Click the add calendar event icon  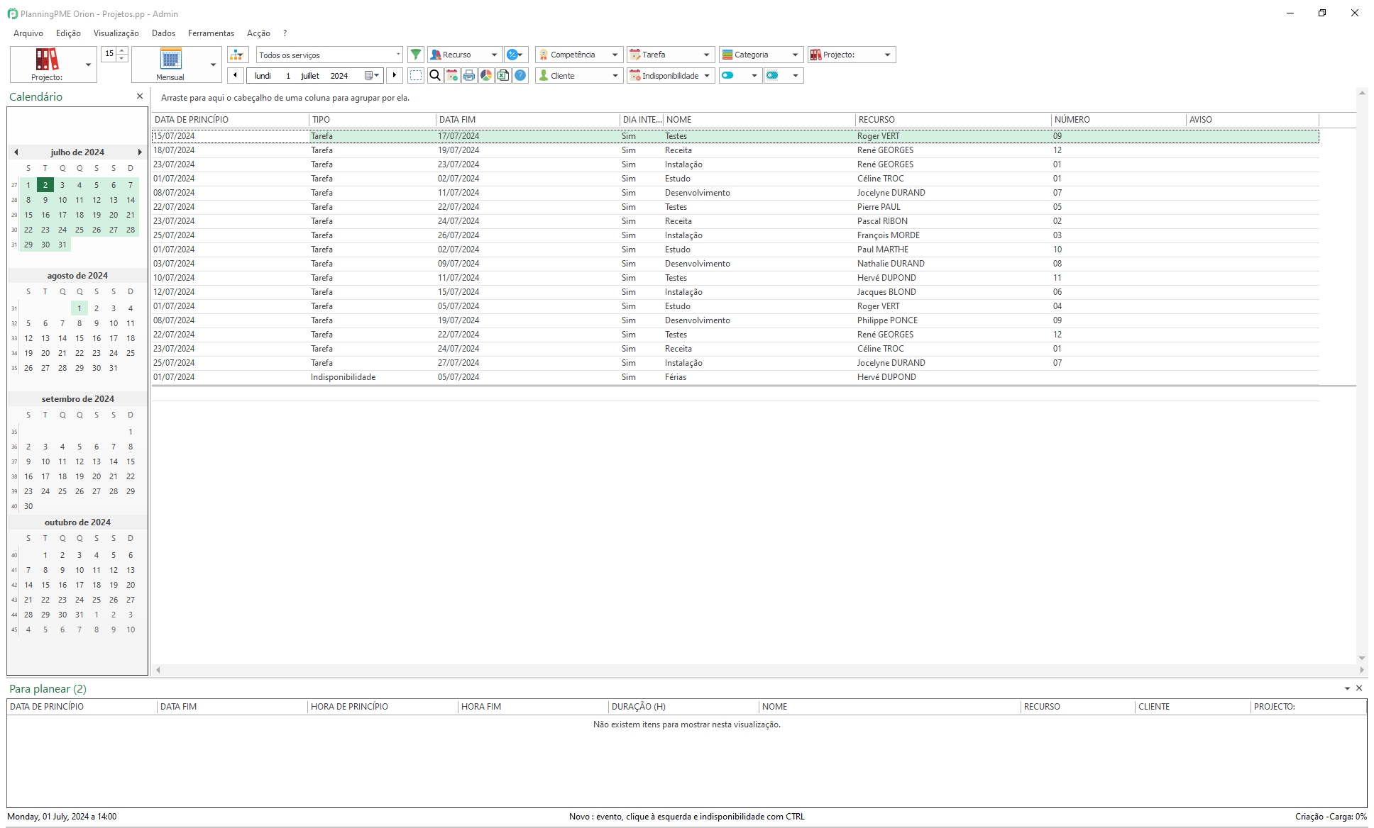point(452,75)
